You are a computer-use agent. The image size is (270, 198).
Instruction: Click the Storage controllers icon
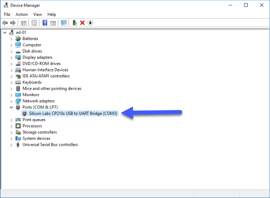pos(18,132)
